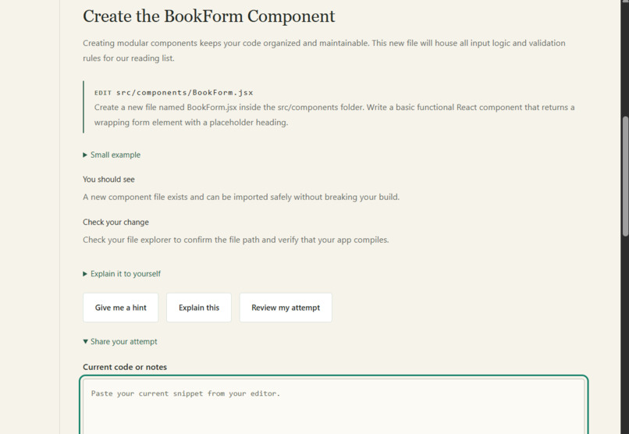Click the You should see label
The height and width of the screenshot is (434, 629).
108,180
